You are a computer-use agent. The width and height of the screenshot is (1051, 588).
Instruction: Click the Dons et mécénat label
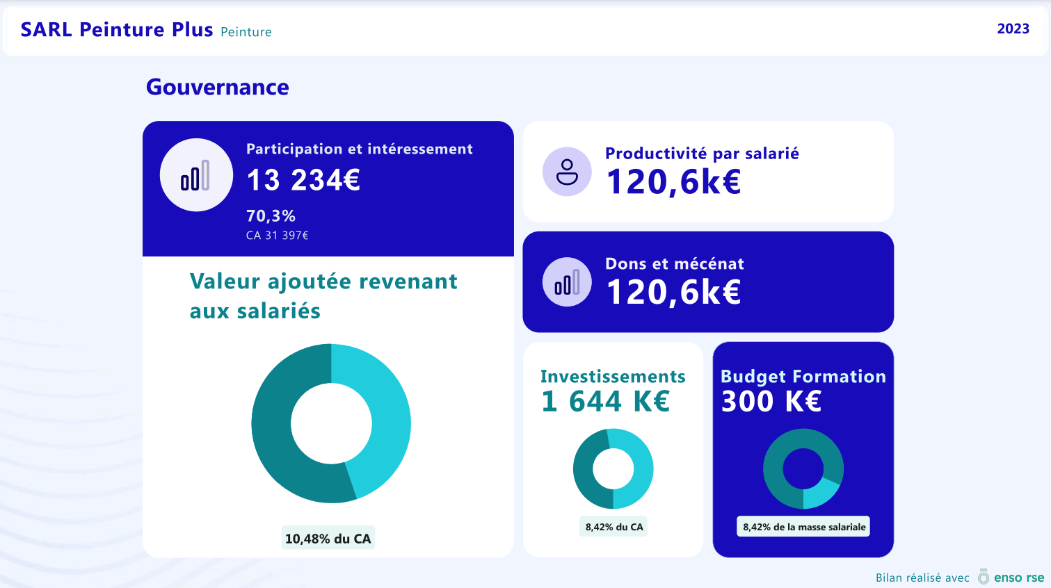pyautogui.click(x=675, y=264)
